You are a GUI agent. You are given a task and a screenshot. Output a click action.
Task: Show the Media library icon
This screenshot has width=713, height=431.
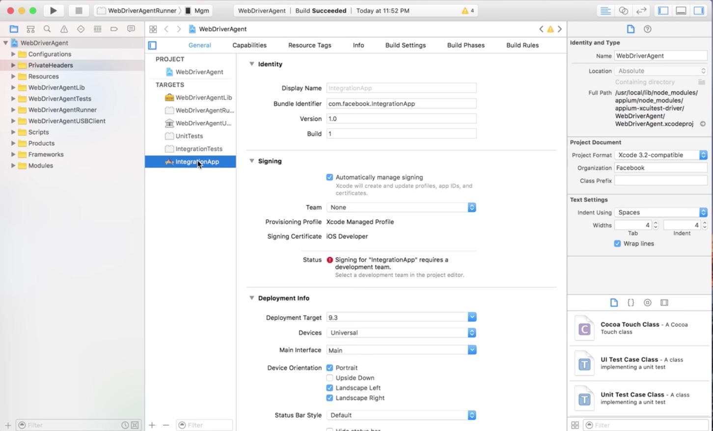664,302
